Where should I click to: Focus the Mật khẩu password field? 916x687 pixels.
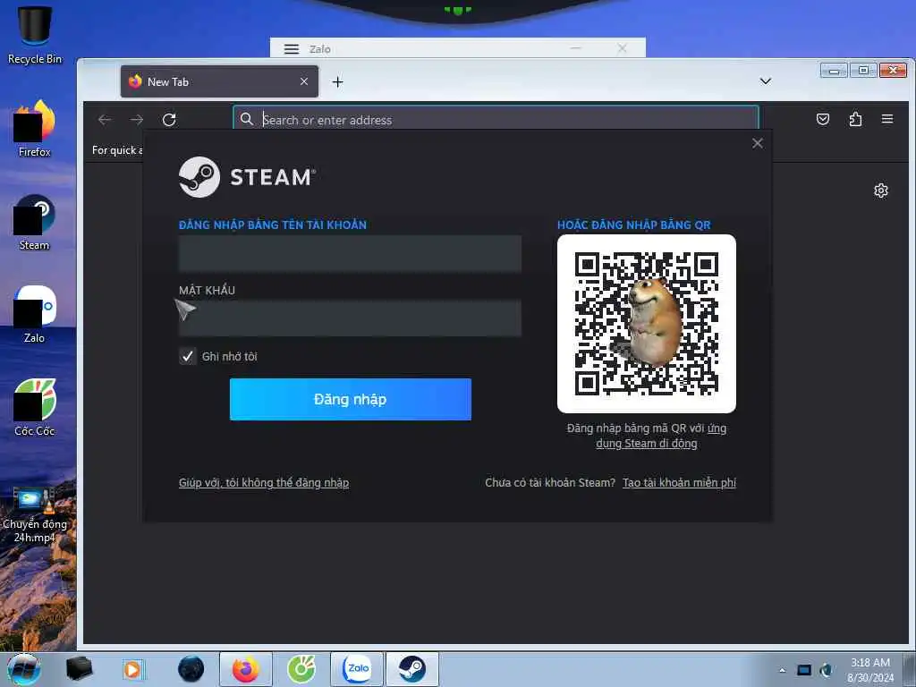point(350,318)
